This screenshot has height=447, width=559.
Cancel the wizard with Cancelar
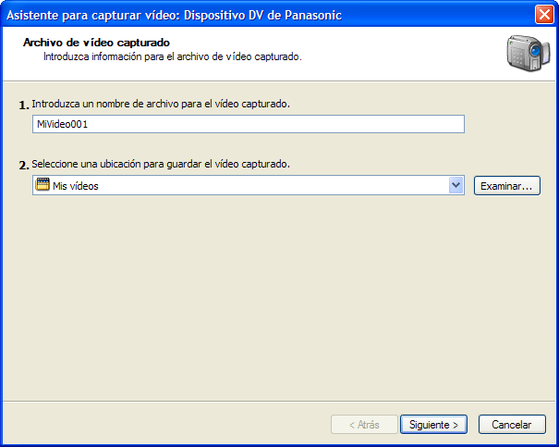click(511, 425)
